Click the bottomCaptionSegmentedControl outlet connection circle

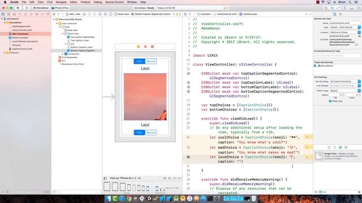pos(188,91)
